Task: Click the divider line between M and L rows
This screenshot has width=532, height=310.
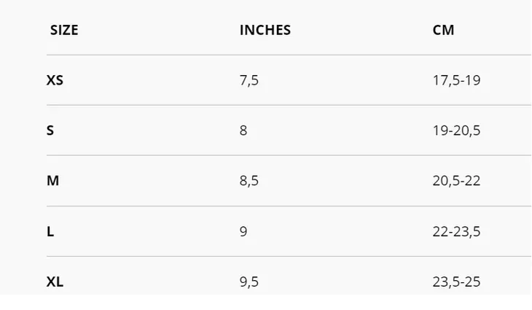Action: click(x=289, y=206)
